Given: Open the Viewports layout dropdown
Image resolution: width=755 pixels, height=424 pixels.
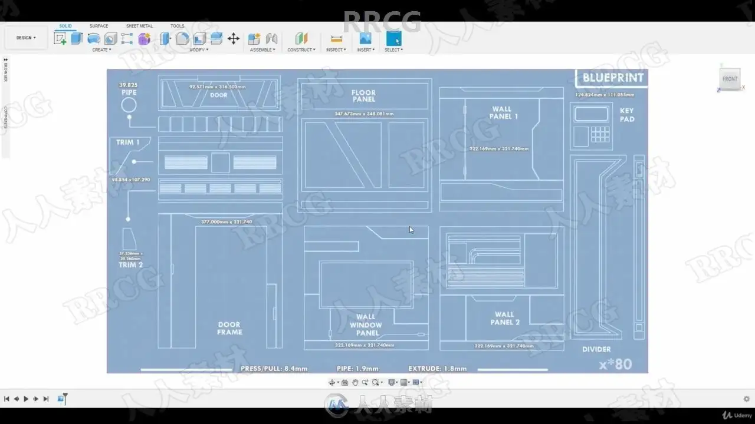Looking at the screenshot, I should [417, 383].
